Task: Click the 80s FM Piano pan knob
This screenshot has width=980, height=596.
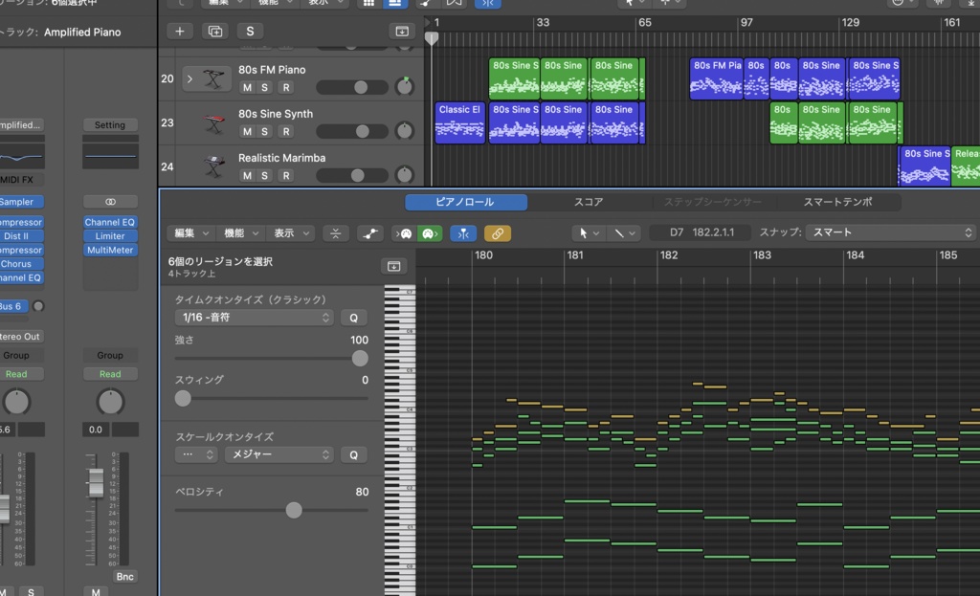Action: pos(405,86)
